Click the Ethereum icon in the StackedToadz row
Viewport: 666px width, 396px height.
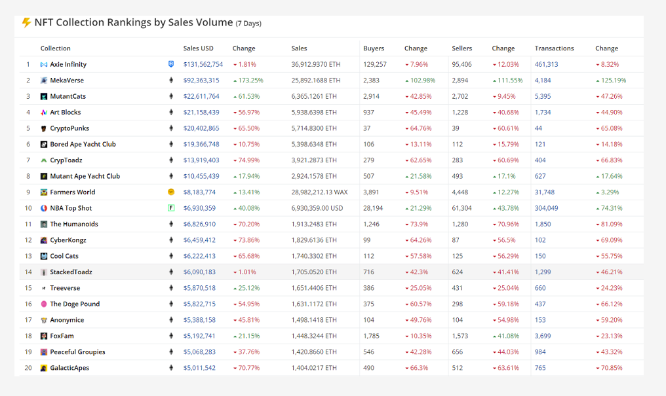(x=171, y=272)
